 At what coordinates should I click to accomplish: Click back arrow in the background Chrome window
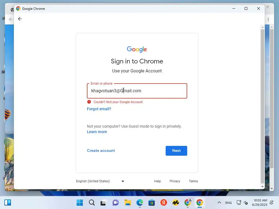click(x=11, y=19)
